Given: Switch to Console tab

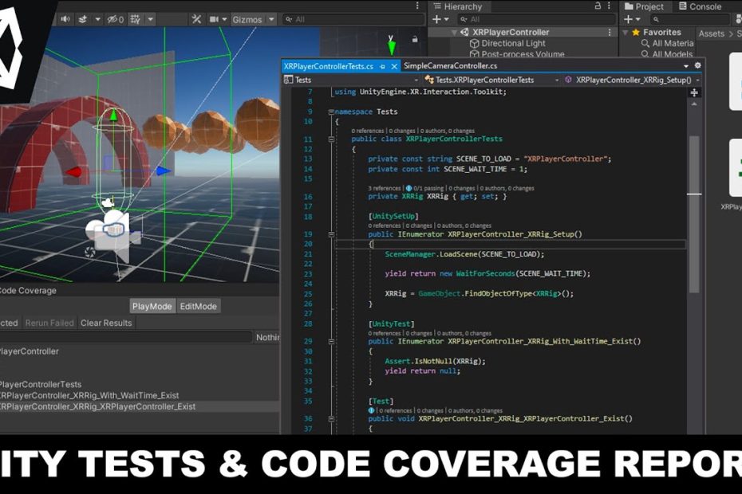Looking at the screenshot, I should [700, 6].
